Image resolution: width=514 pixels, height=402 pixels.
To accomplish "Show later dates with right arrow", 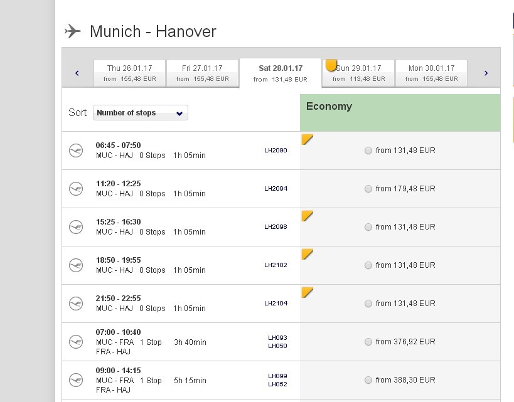I will tap(486, 73).
